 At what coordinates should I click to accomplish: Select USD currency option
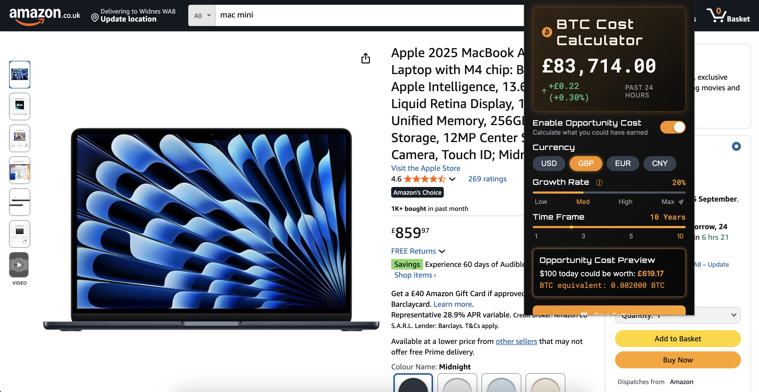point(549,164)
